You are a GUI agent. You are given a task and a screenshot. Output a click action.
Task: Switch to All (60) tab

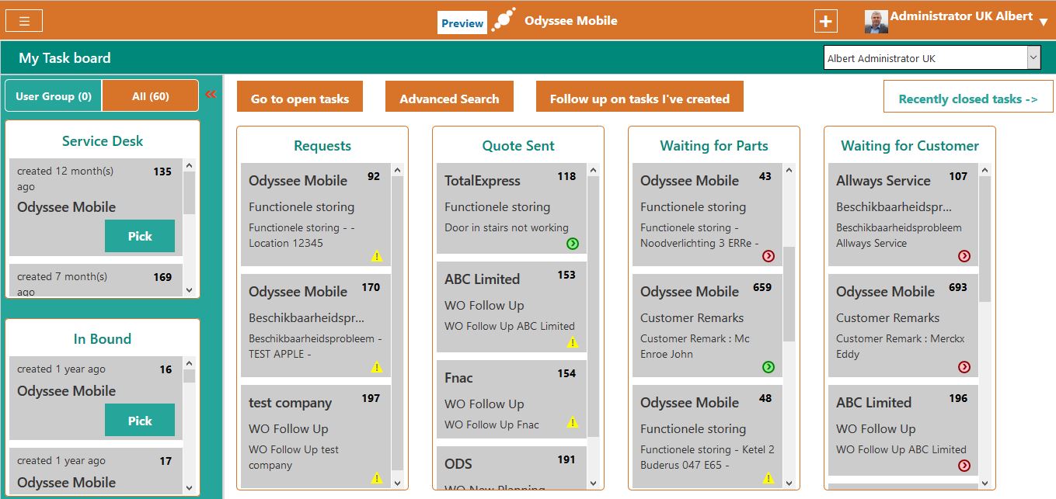coord(151,96)
